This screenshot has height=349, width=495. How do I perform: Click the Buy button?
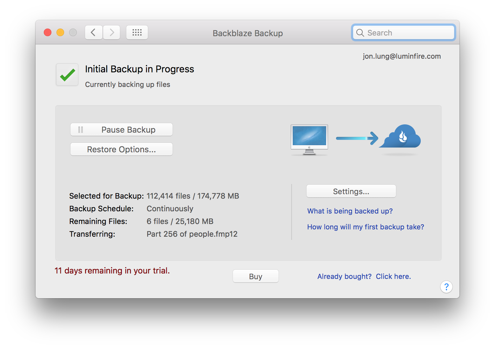[x=256, y=276]
